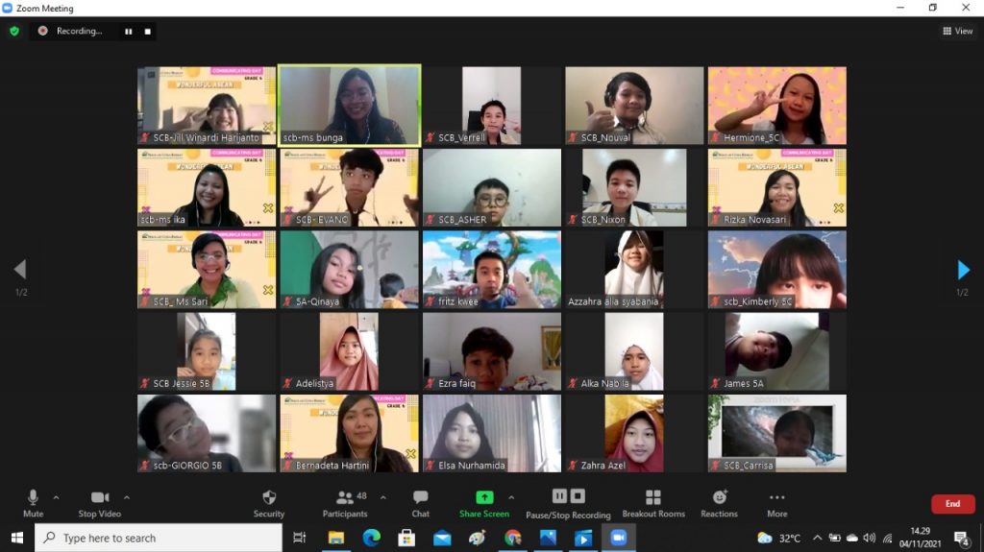Open the View layout menu
Viewport: 984px width, 552px height.
(958, 31)
